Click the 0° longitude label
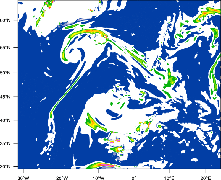 [x=134, y=178]
